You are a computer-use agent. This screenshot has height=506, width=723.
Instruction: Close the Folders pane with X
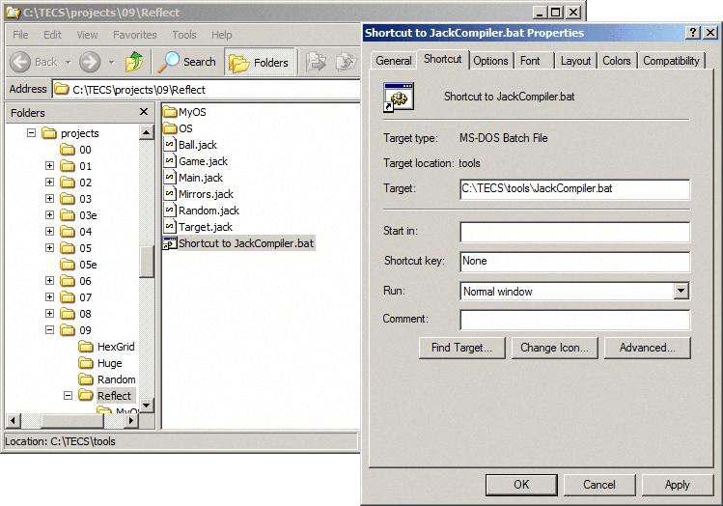[144, 112]
